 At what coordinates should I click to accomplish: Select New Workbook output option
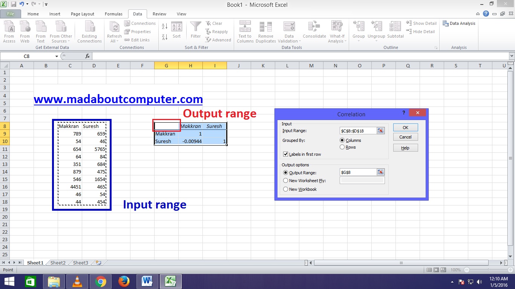pos(285,189)
